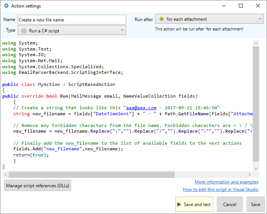This screenshot has width=267, height=214.
Task: Click the vertical scrollbar thumb
Action: (x=256, y=104)
